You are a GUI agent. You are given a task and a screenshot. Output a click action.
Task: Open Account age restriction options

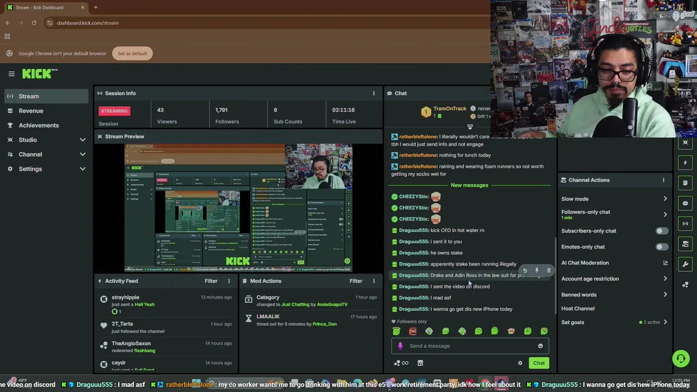(x=614, y=279)
